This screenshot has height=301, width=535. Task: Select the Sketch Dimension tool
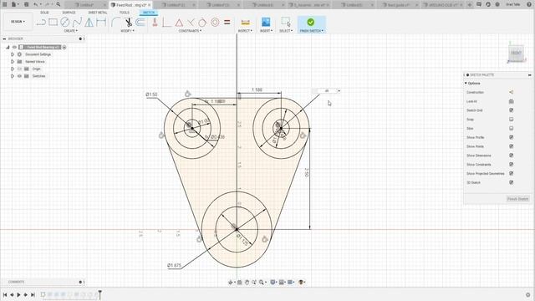[x=101, y=23]
